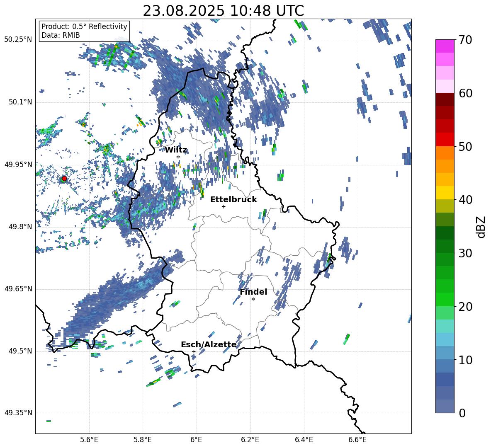Click the 'Data: RMIB' text
The width and height of the screenshot is (491, 448).
[61, 35]
